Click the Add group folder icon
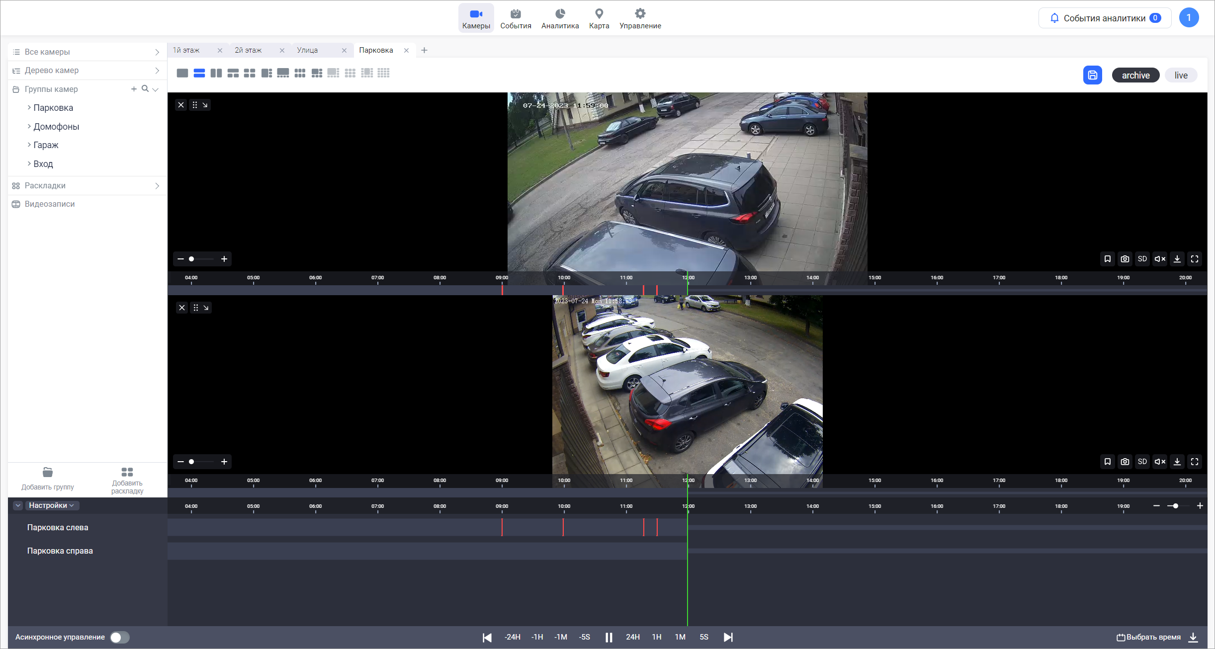 pos(48,472)
